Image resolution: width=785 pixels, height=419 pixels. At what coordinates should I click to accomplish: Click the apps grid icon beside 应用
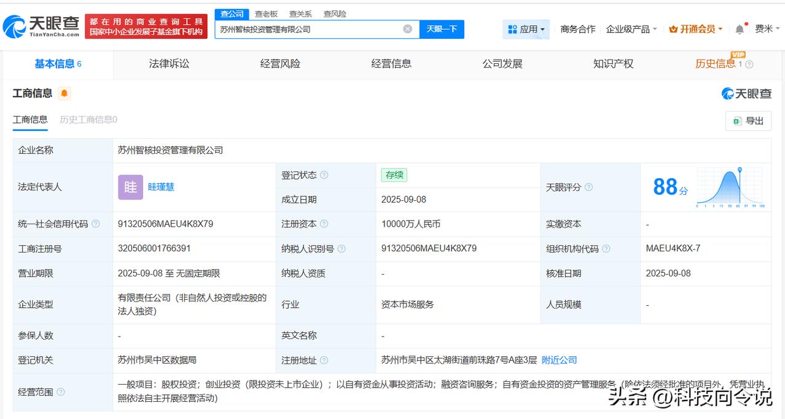[x=512, y=29]
